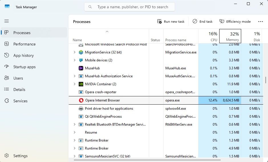
Task: Click the Processes sidebar icon
Action: (7, 32)
